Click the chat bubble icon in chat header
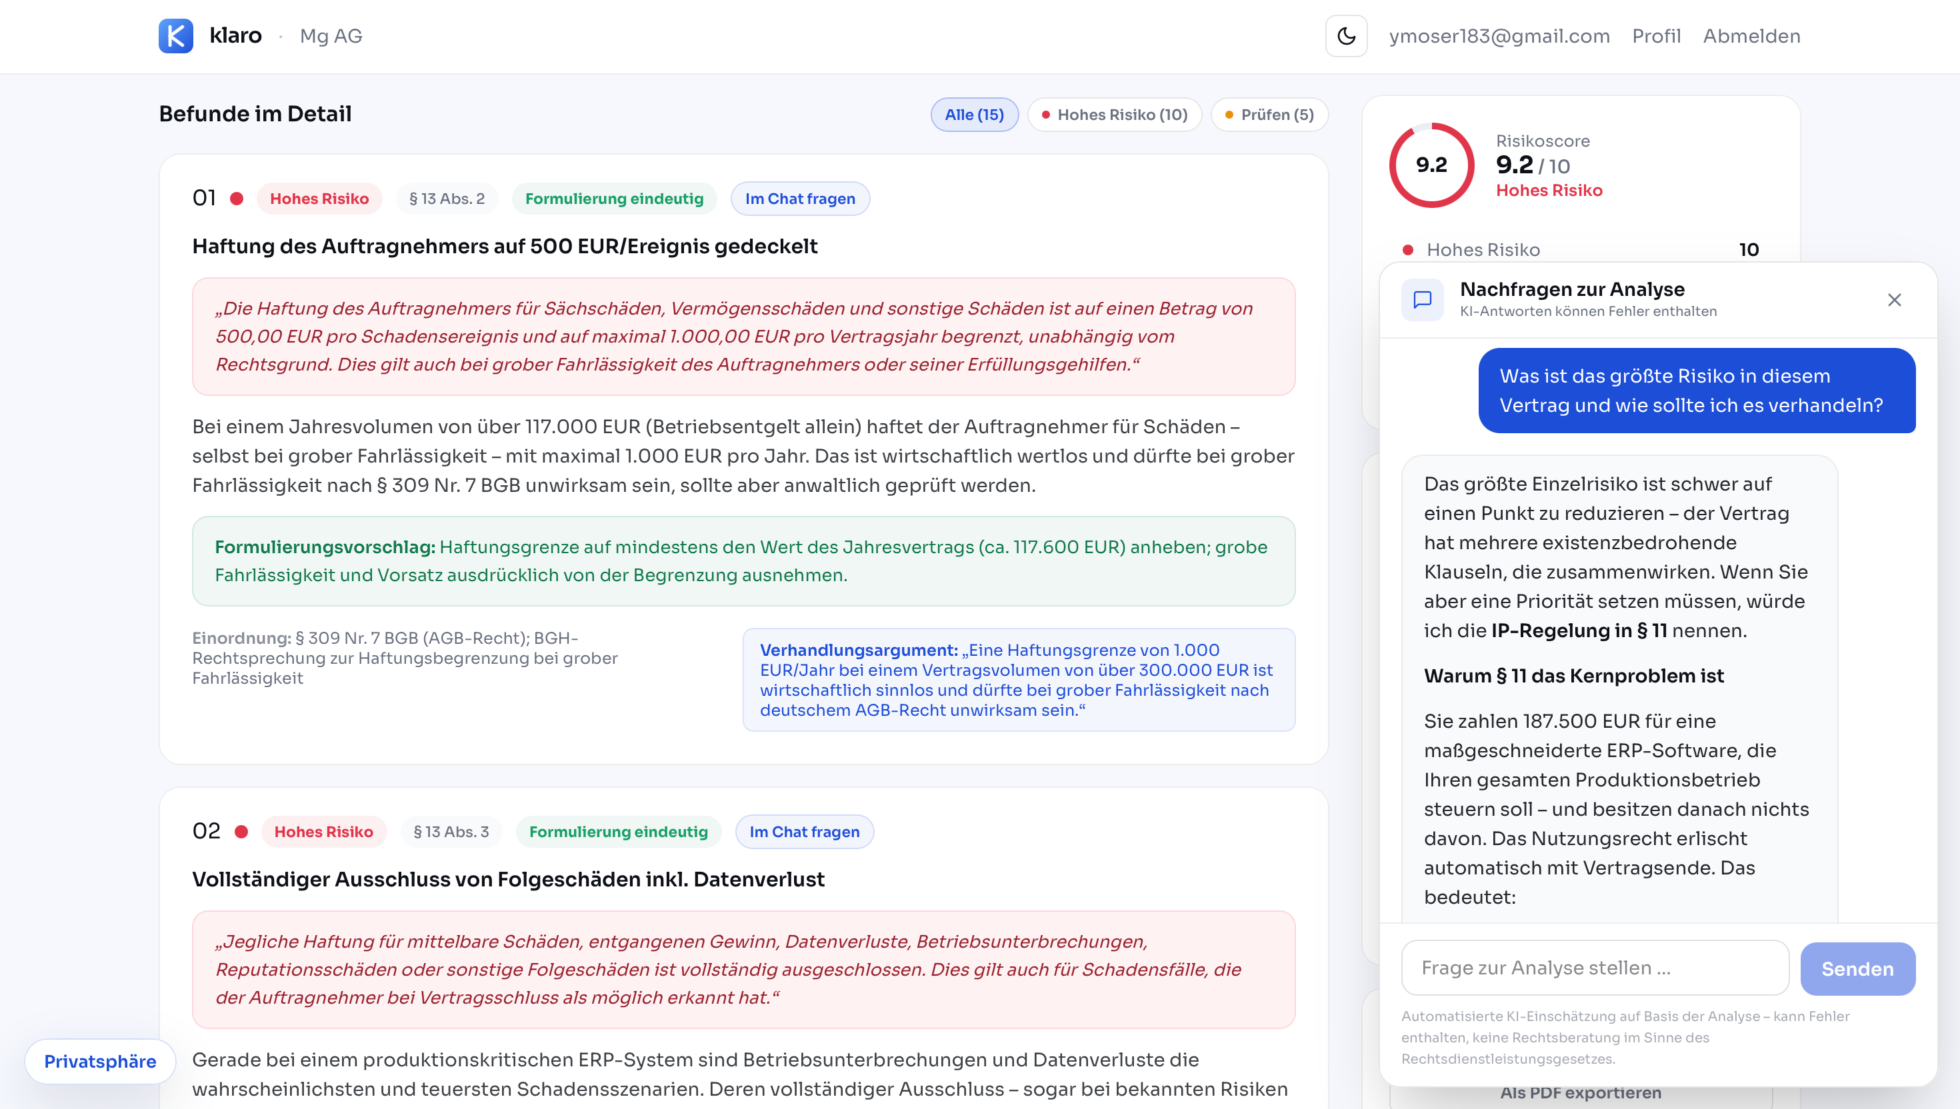The height and width of the screenshot is (1109, 1960). click(1422, 300)
